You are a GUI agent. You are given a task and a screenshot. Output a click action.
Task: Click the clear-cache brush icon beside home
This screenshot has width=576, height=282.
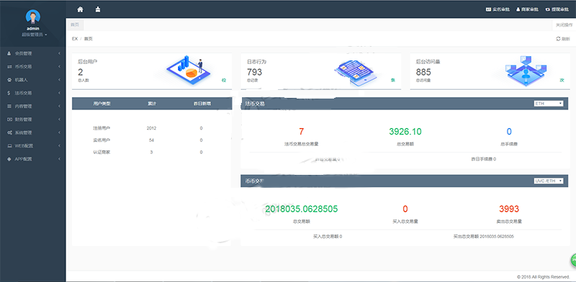pos(98,9)
